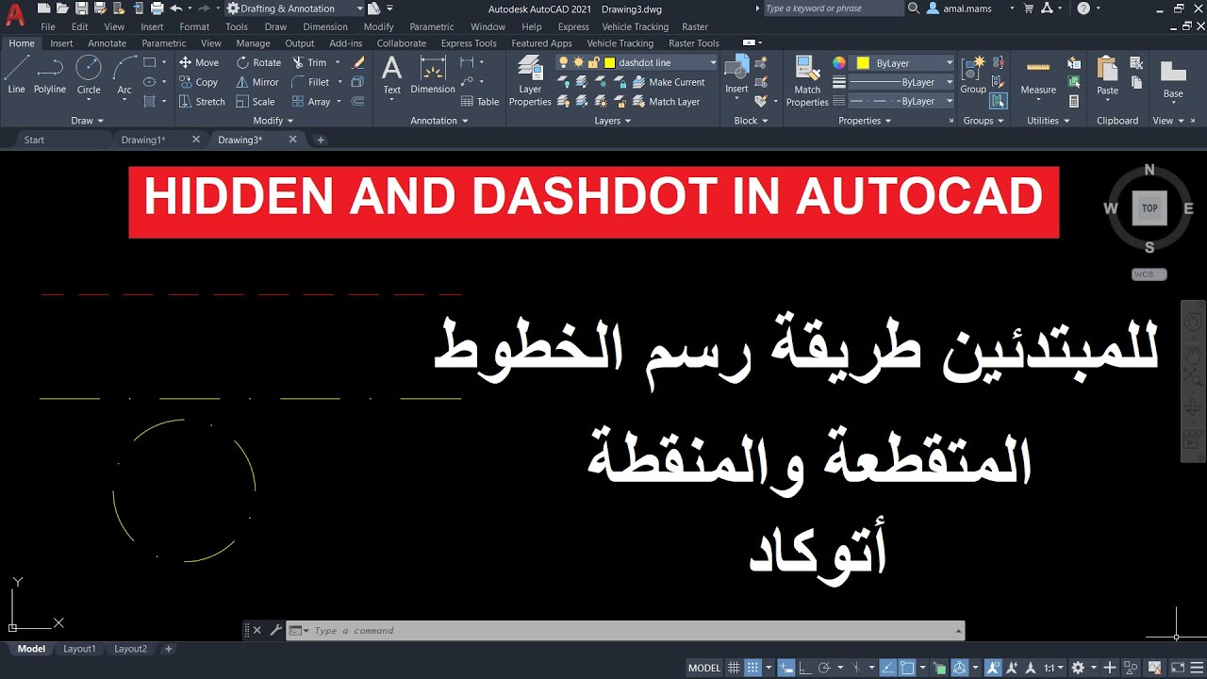Click the Base view tool
The image size is (1207, 679).
click(1173, 79)
